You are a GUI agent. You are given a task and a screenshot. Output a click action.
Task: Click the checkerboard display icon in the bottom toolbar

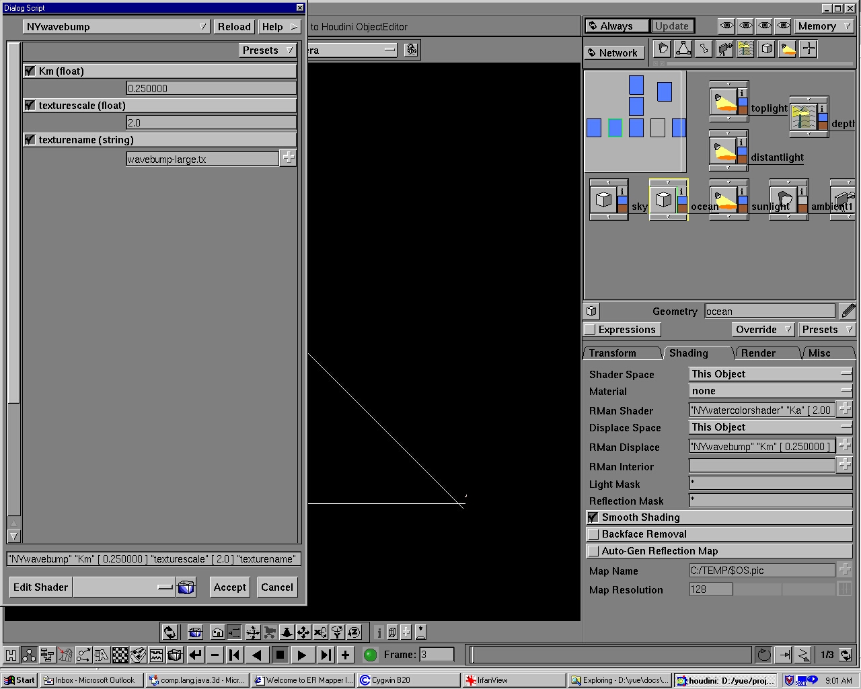[x=120, y=654]
